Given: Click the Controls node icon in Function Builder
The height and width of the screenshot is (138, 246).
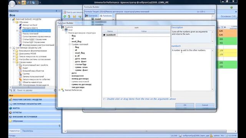Looking at the screenshot, I should 63,27.
